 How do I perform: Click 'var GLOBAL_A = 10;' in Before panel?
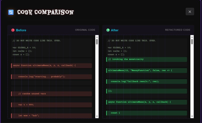coord(24,48)
